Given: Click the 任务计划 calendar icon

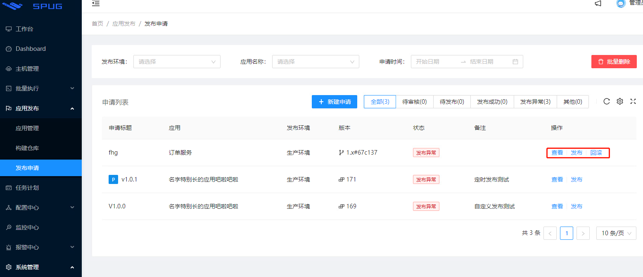Looking at the screenshot, I should pos(9,188).
